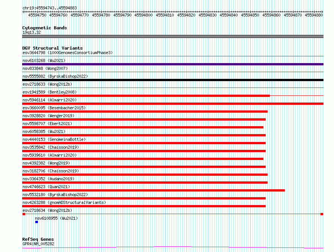
Task: Click the right red endpoint square of esv2718634
Action: [x=322, y=214]
